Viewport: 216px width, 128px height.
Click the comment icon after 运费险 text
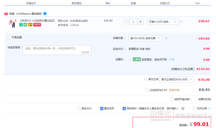click(170, 59)
